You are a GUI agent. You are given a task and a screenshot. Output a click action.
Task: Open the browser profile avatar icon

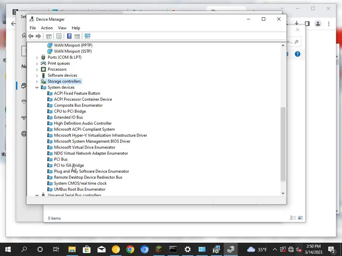pyautogui.click(x=318, y=24)
